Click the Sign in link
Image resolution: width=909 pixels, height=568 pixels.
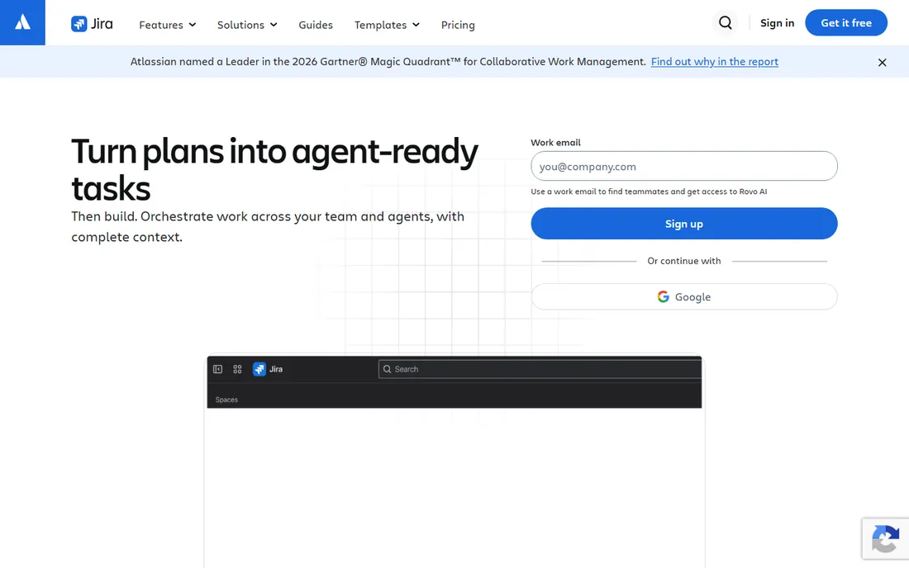(x=777, y=22)
